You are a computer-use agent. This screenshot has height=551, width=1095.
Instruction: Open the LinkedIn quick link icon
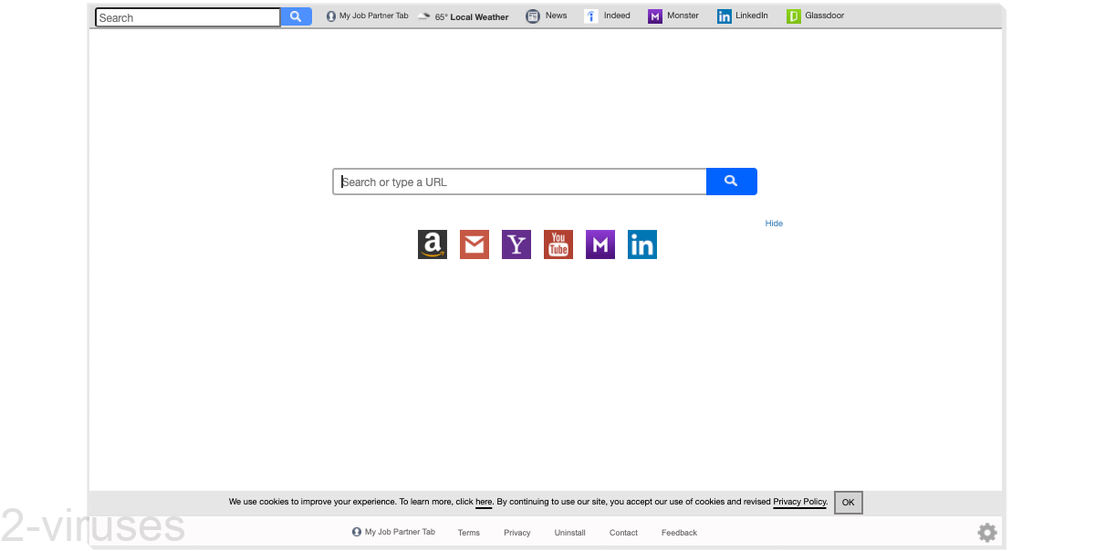(642, 244)
